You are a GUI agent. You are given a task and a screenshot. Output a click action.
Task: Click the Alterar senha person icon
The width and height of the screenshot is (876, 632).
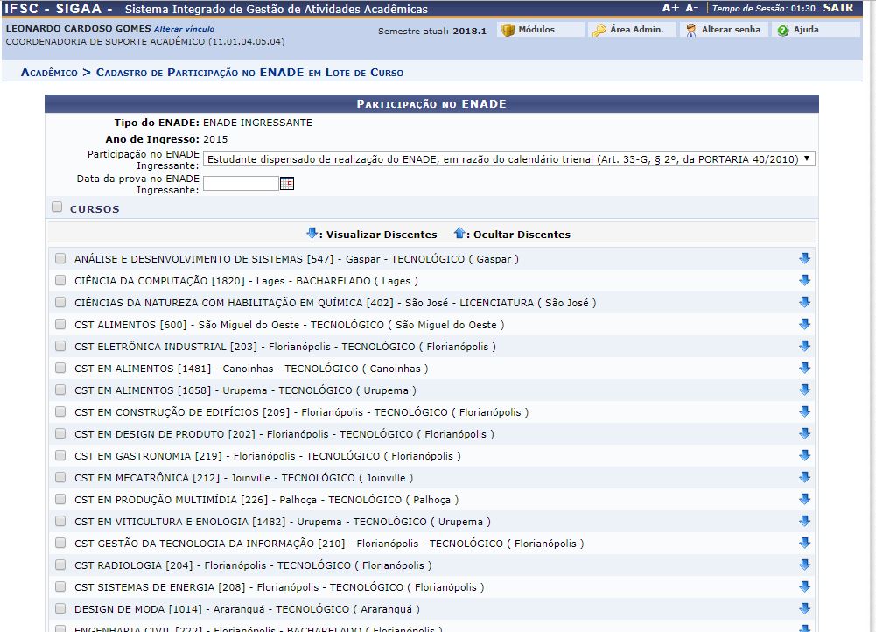tap(691, 30)
